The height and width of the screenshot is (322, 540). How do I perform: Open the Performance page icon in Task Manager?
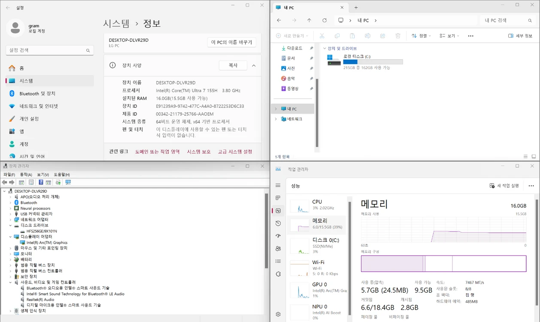click(x=278, y=211)
